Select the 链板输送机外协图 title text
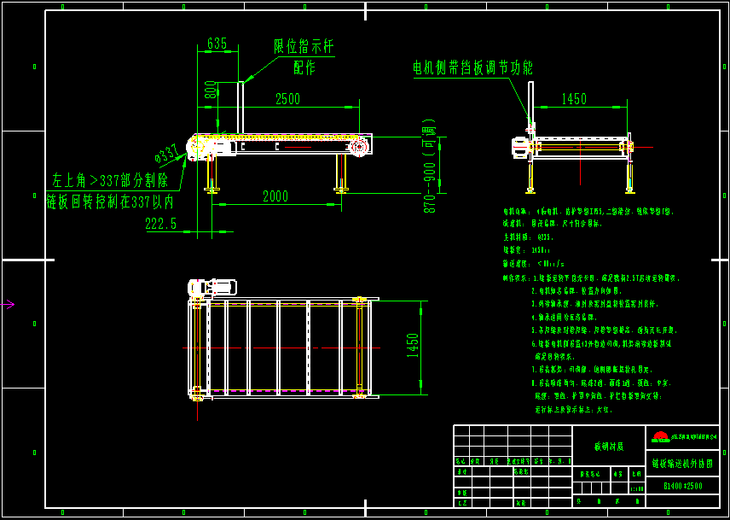730x520 pixels. tap(683, 464)
